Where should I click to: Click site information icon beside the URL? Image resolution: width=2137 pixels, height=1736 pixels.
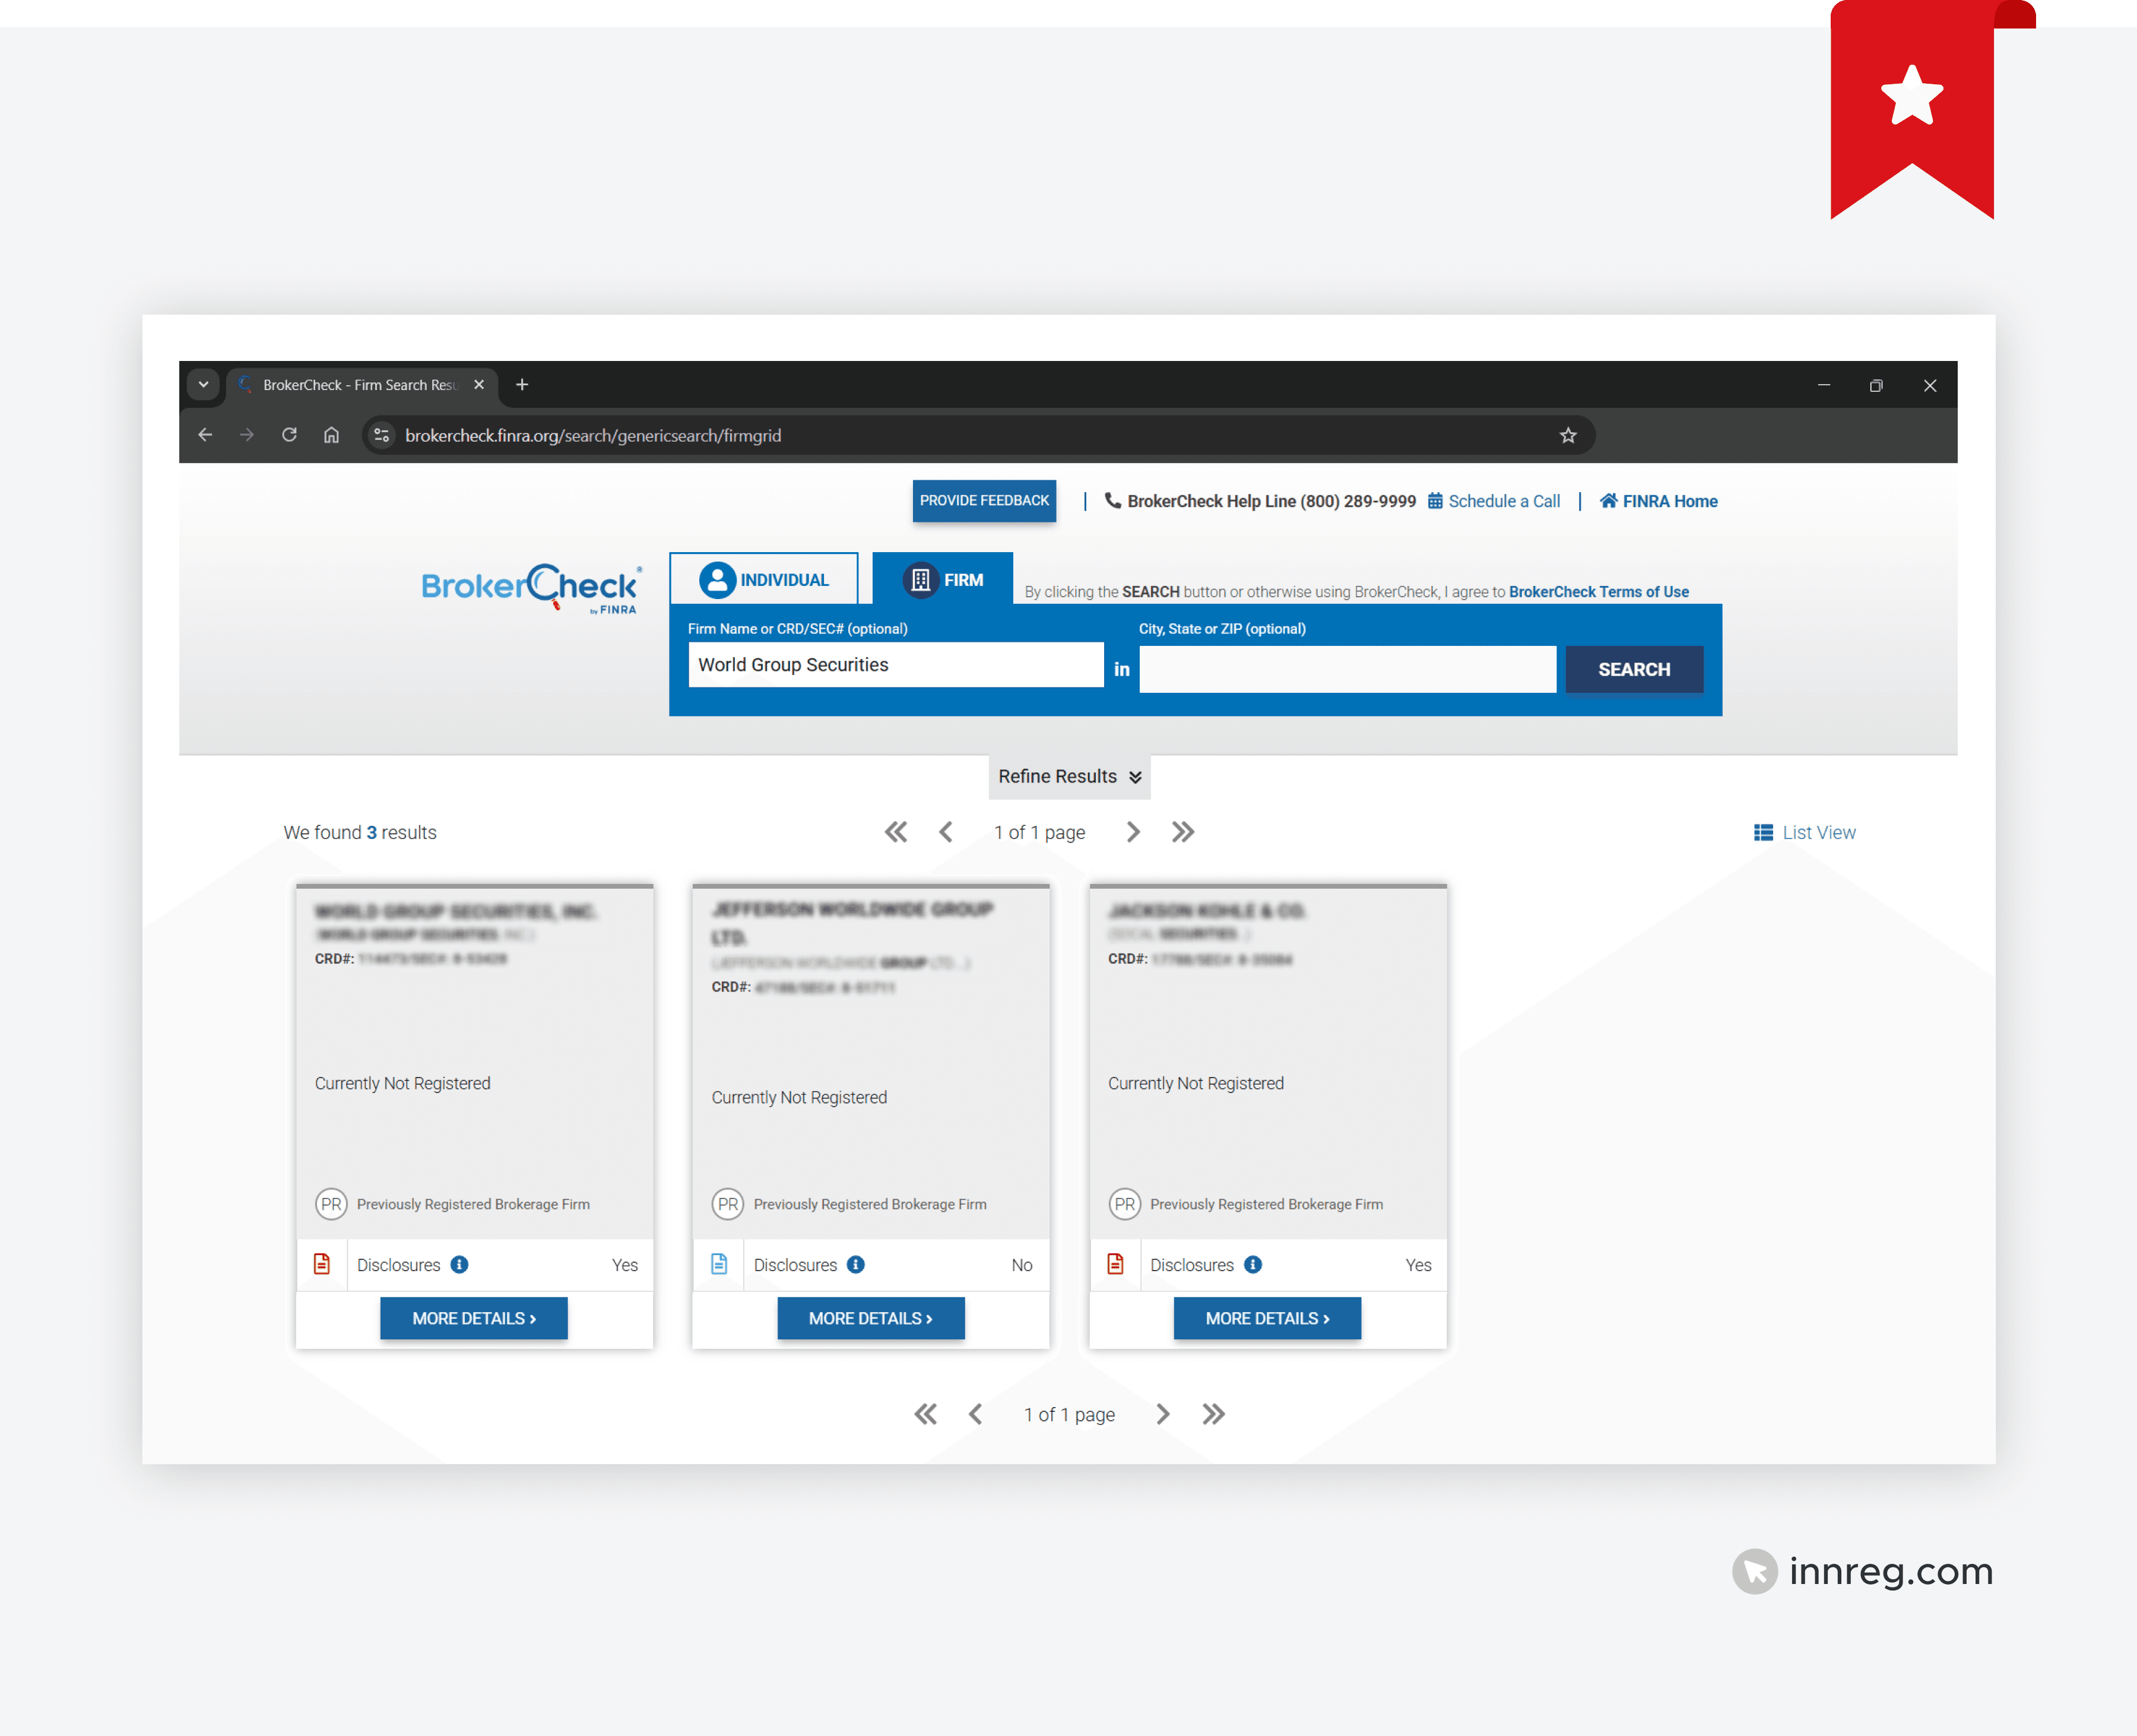pos(381,435)
